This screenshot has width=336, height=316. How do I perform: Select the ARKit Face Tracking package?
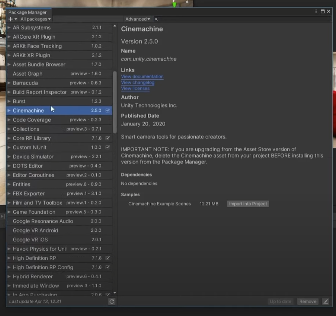pos(59,46)
